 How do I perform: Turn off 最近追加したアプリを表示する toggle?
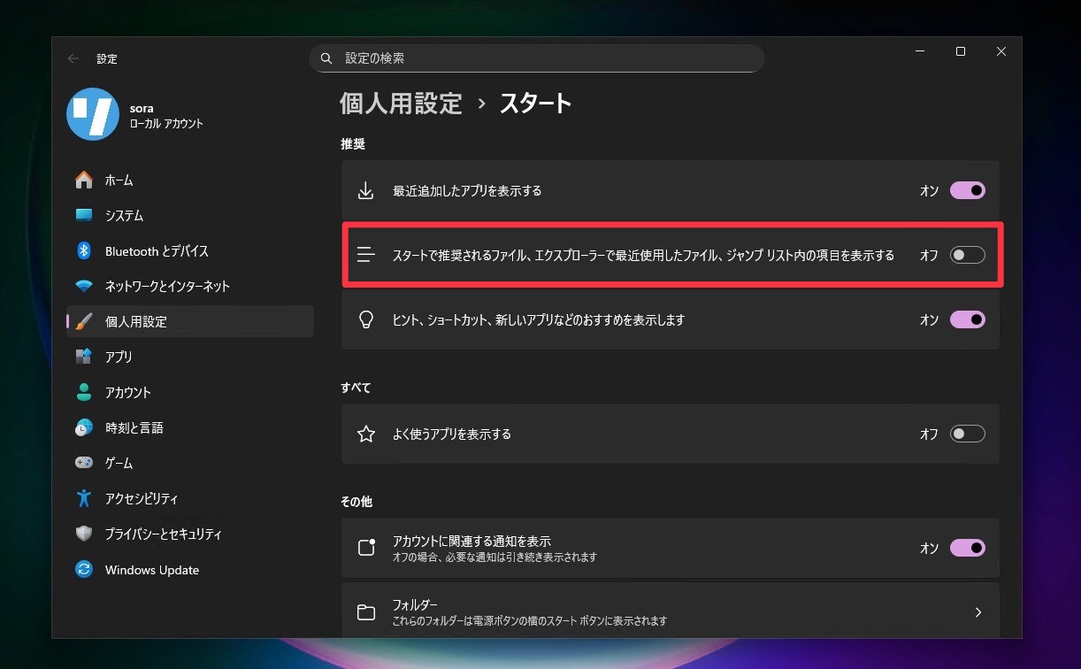point(967,190)
